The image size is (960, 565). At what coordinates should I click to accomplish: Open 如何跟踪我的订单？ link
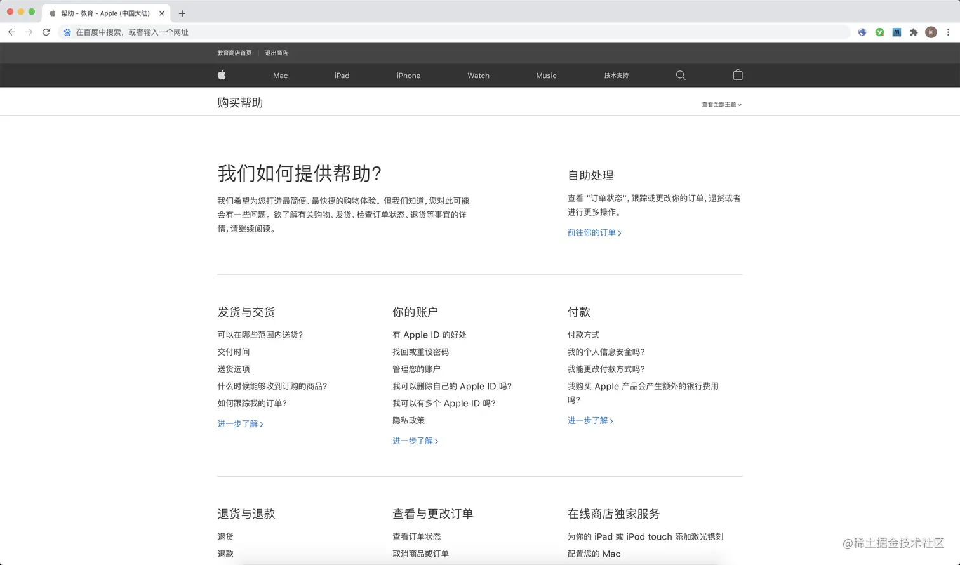click(x=252, y=404)
